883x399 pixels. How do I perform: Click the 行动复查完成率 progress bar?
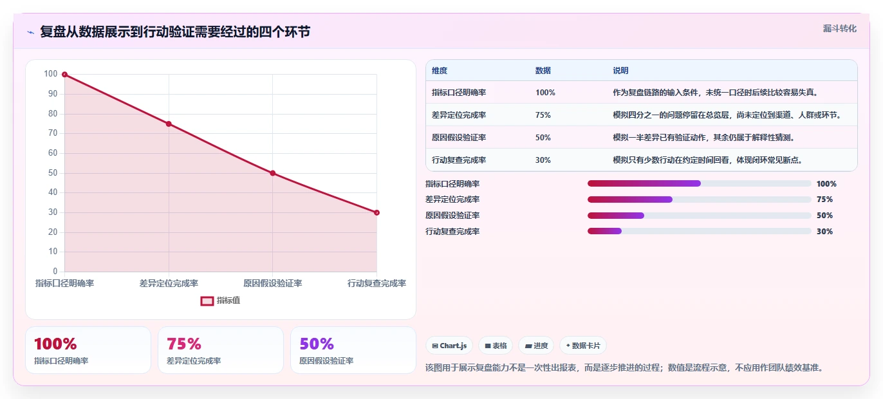699,231
